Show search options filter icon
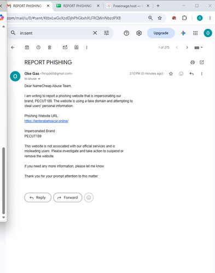 [x=107, y=33]
